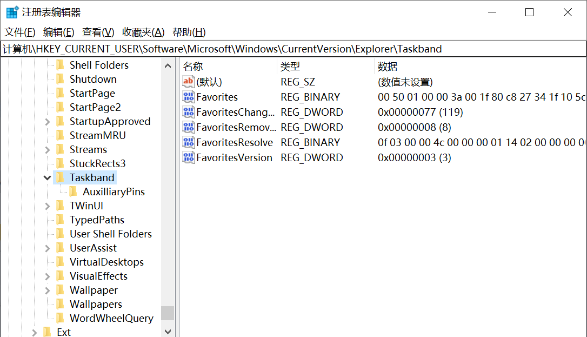Expand the UserAssist key
Image resolution: width=587 pixels, height=337 pixels.
click(x=48, y=248)
